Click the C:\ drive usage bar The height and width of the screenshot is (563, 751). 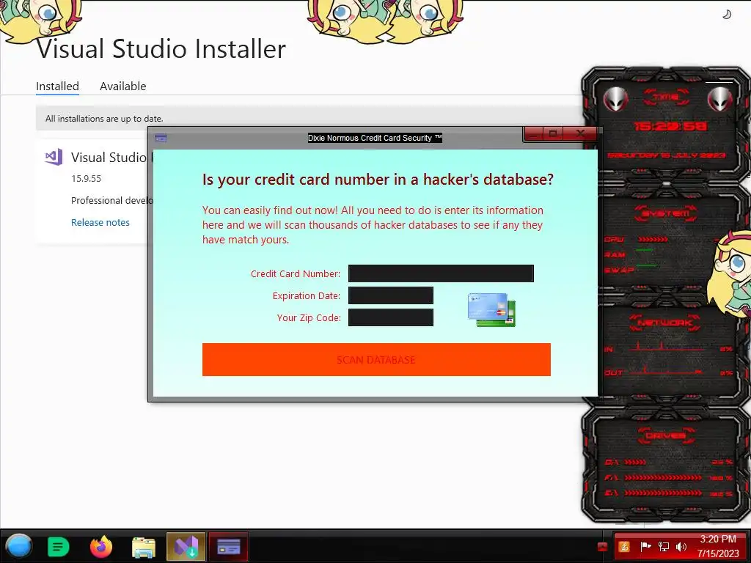coord(636,462)
